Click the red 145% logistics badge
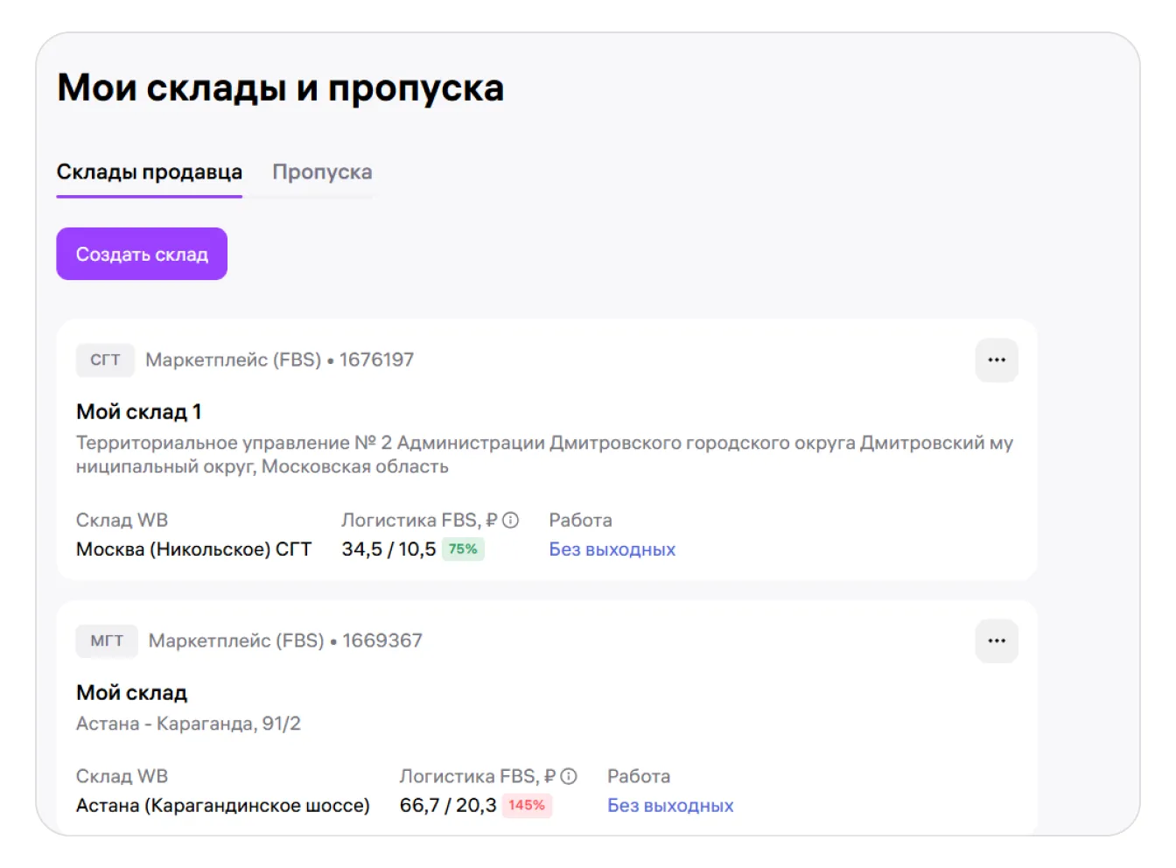Screen dimensions: 1176x868 526,805
